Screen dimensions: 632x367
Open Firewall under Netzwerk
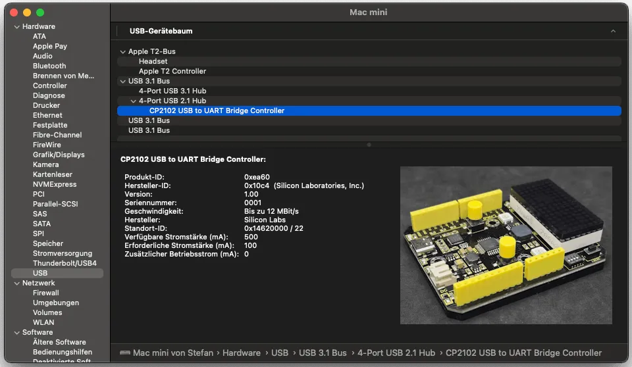[x=46, y=293]
